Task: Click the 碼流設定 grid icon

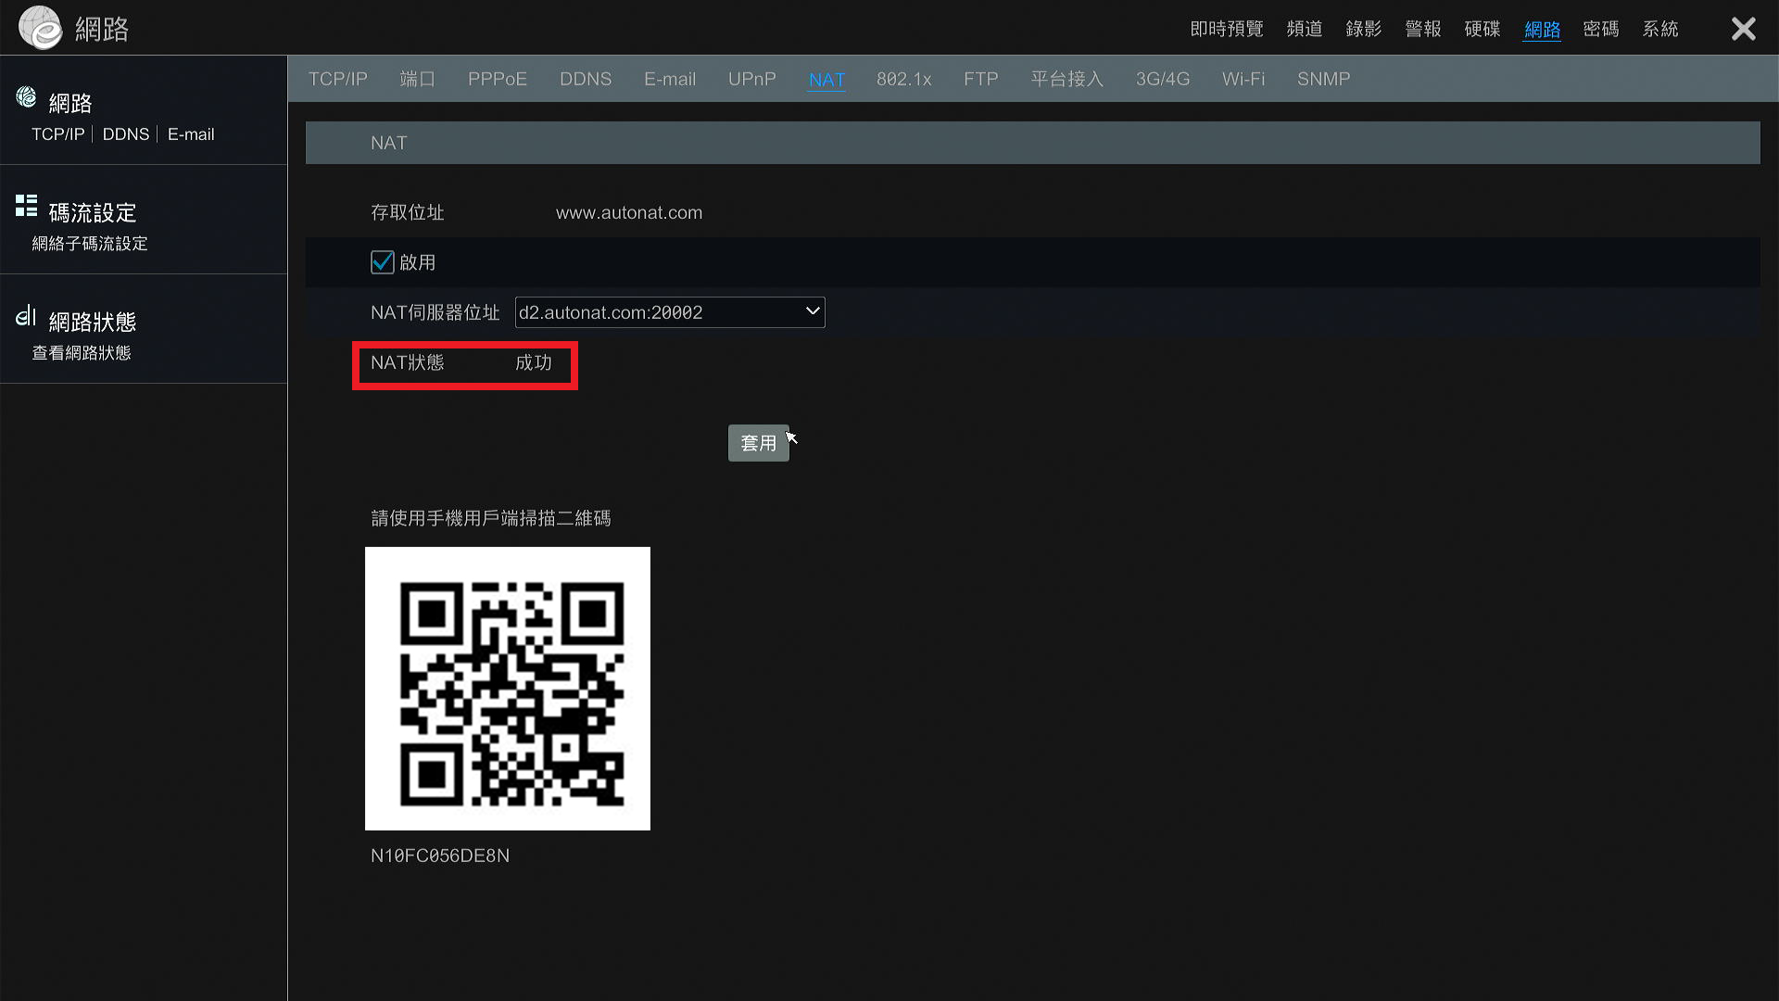Action: coord(26,206)
